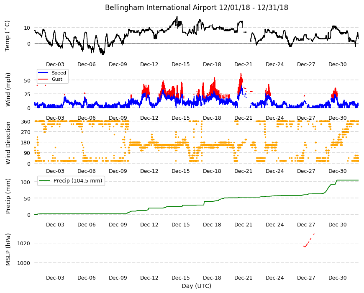Click the 1020 tick on MSLP axis
This screenshot has width=364, height=293.
(x=24, y=243)
